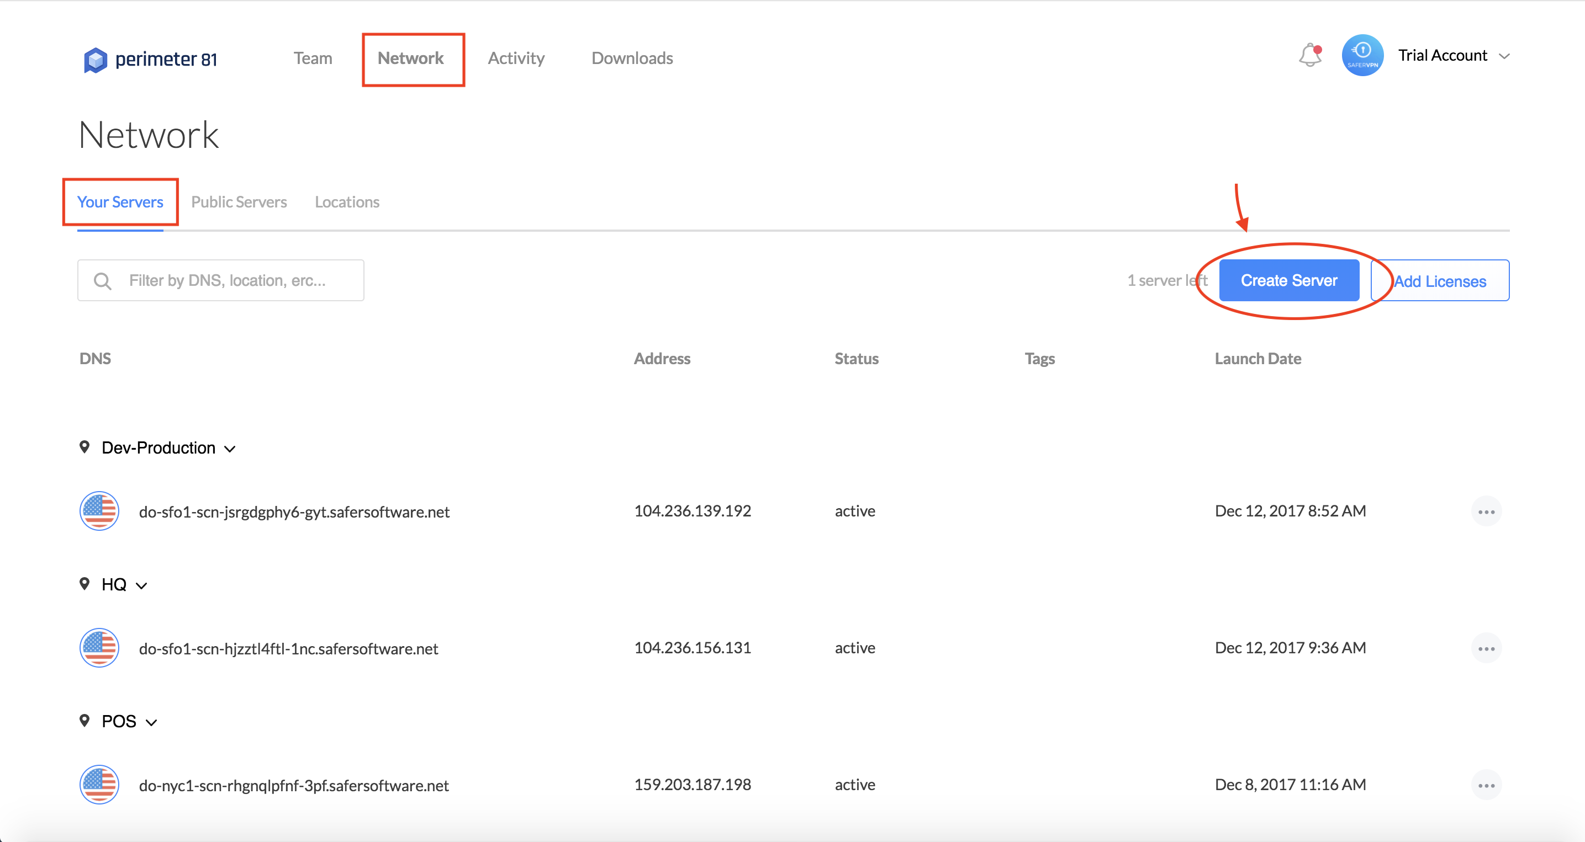Open options menu for 104.236.156.131 server

pyautogui.click(x=1486, y=648)
